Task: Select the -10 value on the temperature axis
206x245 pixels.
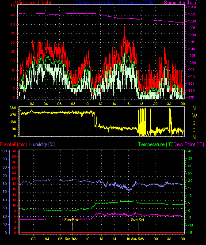Action: [x=191, y=225]
